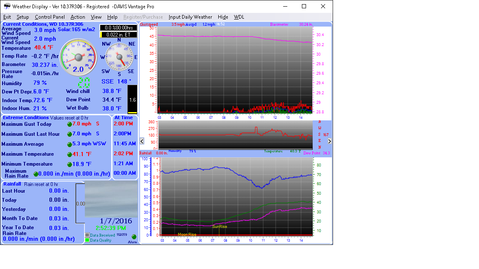Click the vertical bar meter showing 1.6
Image resolution: width=479 pixels, height=269 pixels.
pyautogui.click(x=132, y=100)
